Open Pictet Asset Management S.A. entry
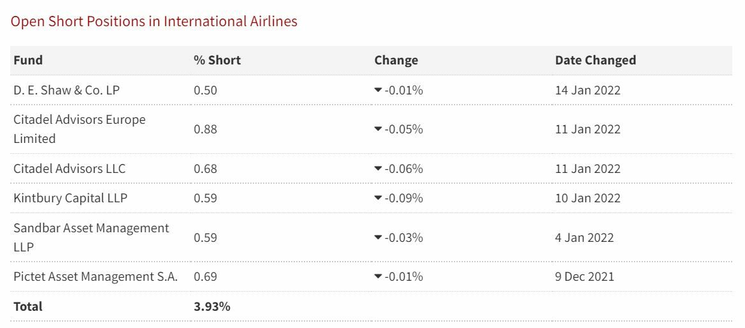The width and height of the screenshot is (745, 328). [x=95, y=276]
